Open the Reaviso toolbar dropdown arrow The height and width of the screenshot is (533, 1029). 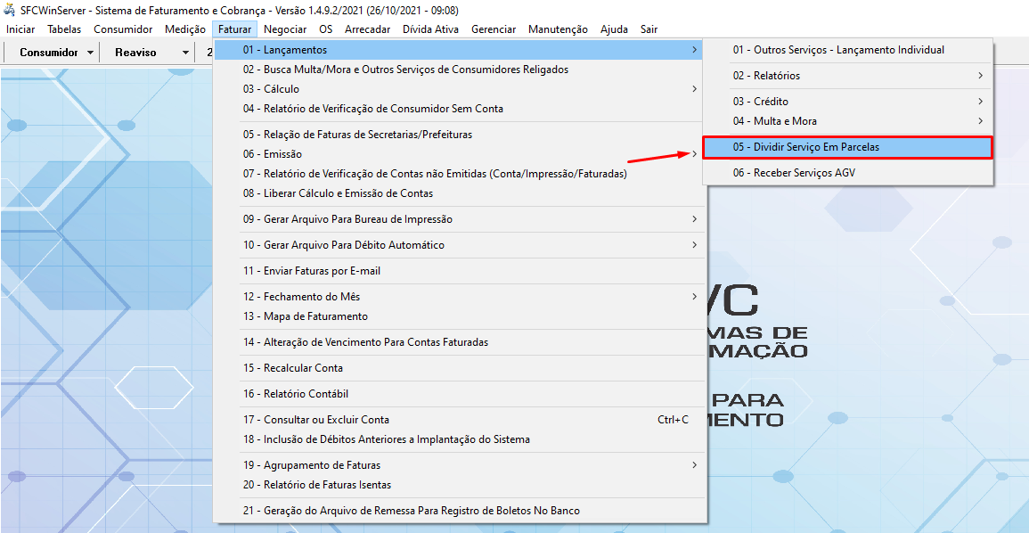[185, 53]
